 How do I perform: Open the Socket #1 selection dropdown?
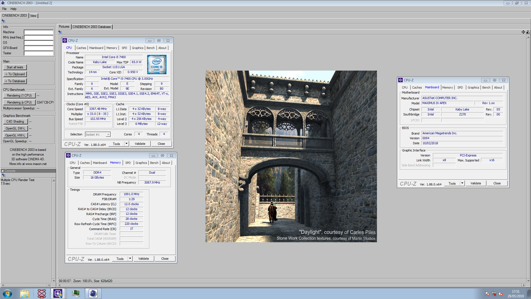coord(108,135)
